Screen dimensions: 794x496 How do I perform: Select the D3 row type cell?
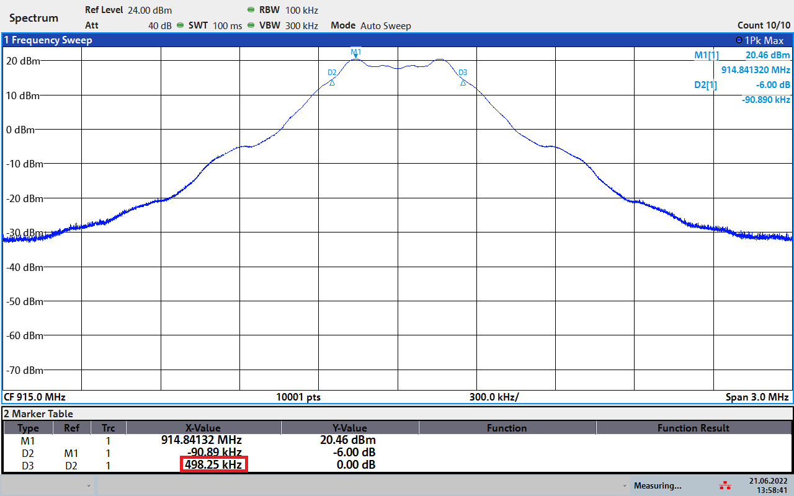pyautogui.click(x=28, y=465)
